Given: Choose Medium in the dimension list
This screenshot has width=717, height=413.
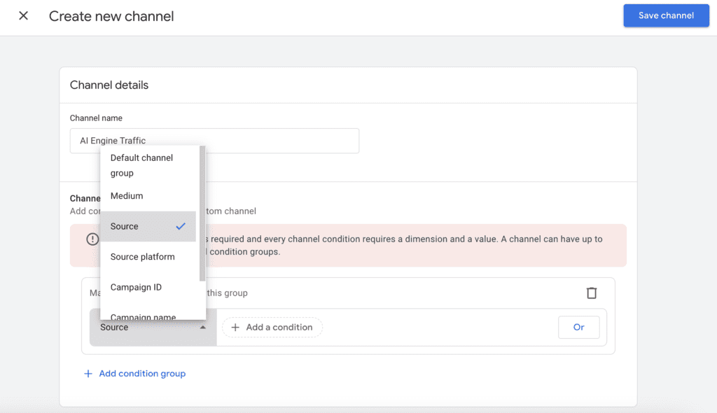Looking at the screenshot, I should click(x=127, y=196).
